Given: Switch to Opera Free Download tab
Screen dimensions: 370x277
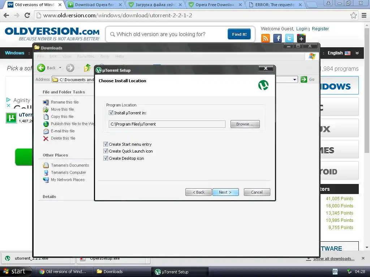Looking at the screenshot, I should [215, 4].
